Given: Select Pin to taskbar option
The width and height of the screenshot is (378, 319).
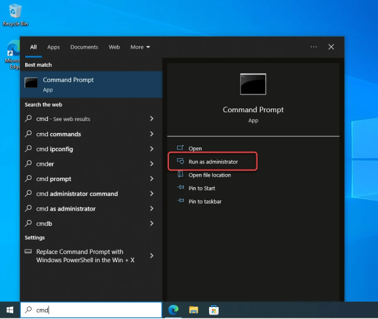Looking at the screenshot, I should pyautogui.click(x=205, y=202).
